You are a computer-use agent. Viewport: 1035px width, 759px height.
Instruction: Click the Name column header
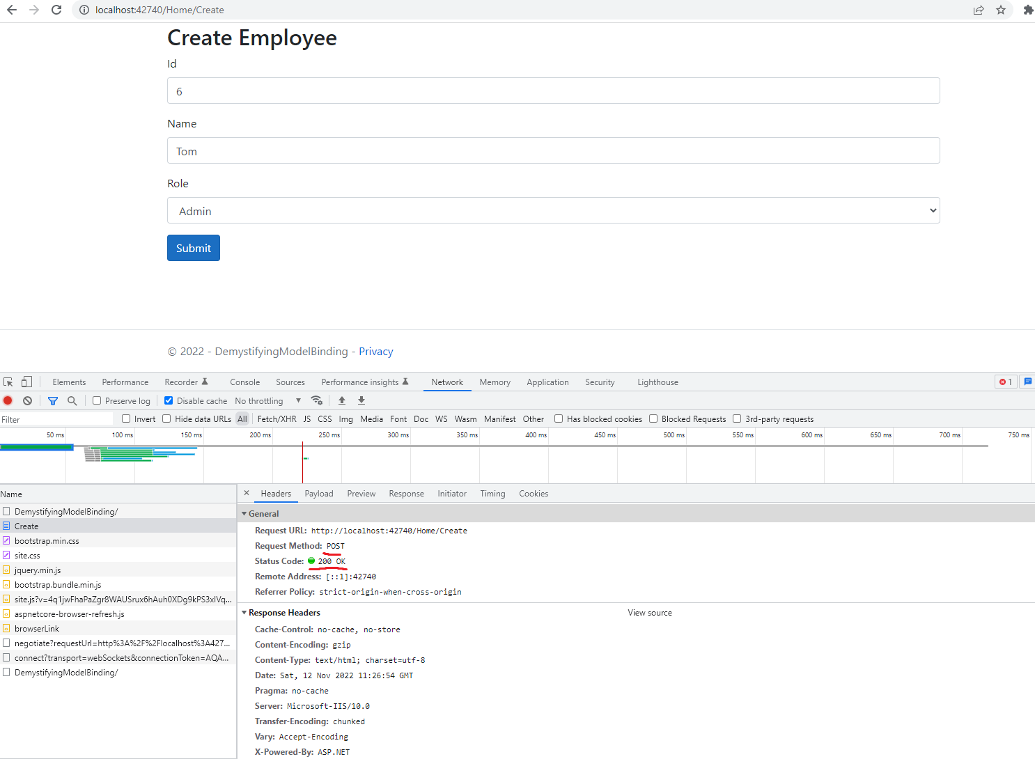click(118, 494)
